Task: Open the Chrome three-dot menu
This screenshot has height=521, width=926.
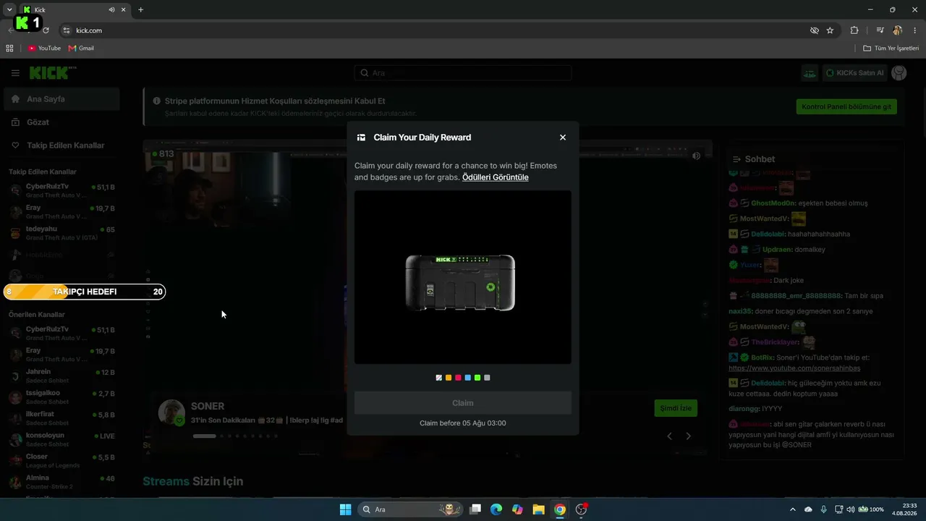Action: (915, 30)
